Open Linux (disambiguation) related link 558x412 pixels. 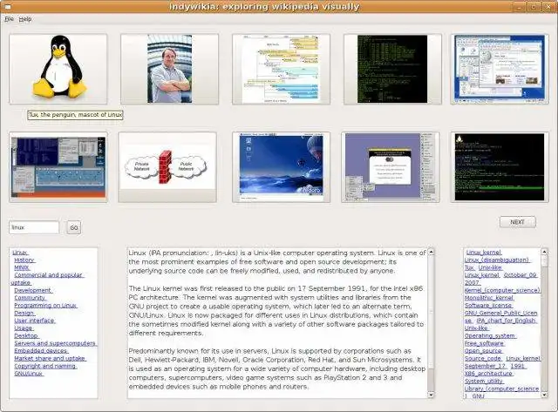pos(497,260)
